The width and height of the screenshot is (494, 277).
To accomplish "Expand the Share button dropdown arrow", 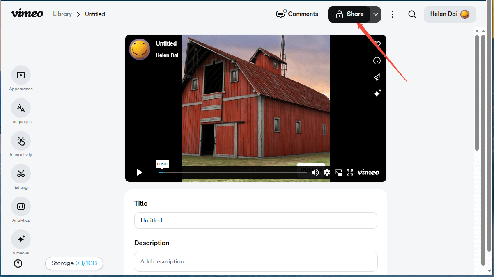I will pos(376,14).
